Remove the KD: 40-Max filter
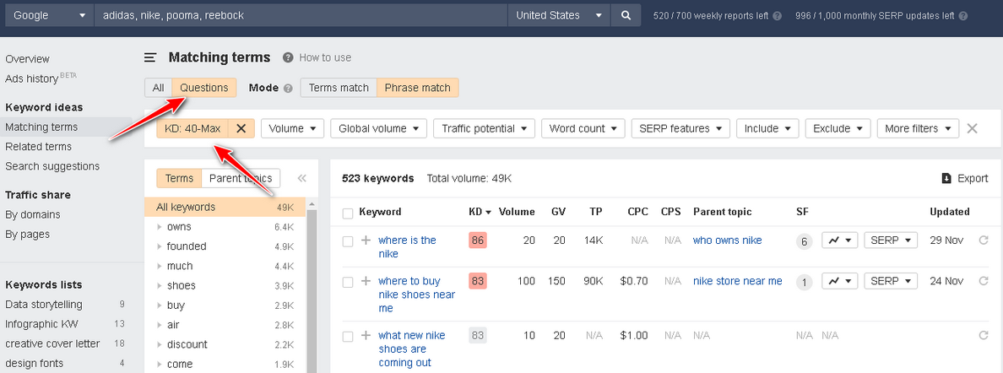The height and width of the screenshot is (373, 1003). tap(241, 128)
